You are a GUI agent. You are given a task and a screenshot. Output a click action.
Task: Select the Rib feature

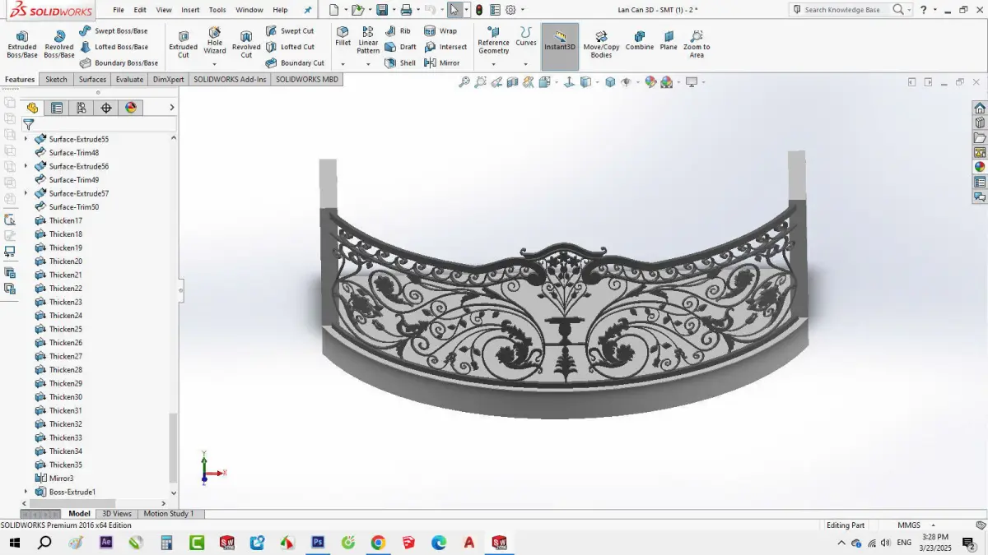[x=398, y=31]
